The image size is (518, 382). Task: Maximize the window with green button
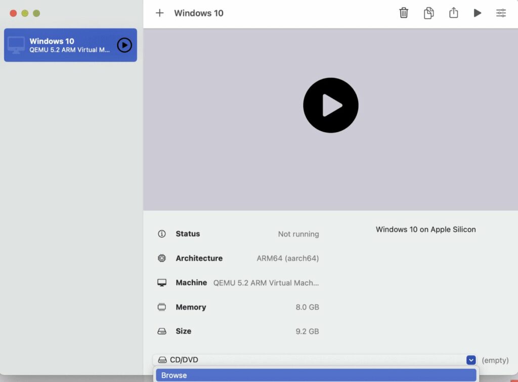tap(36, 13)
